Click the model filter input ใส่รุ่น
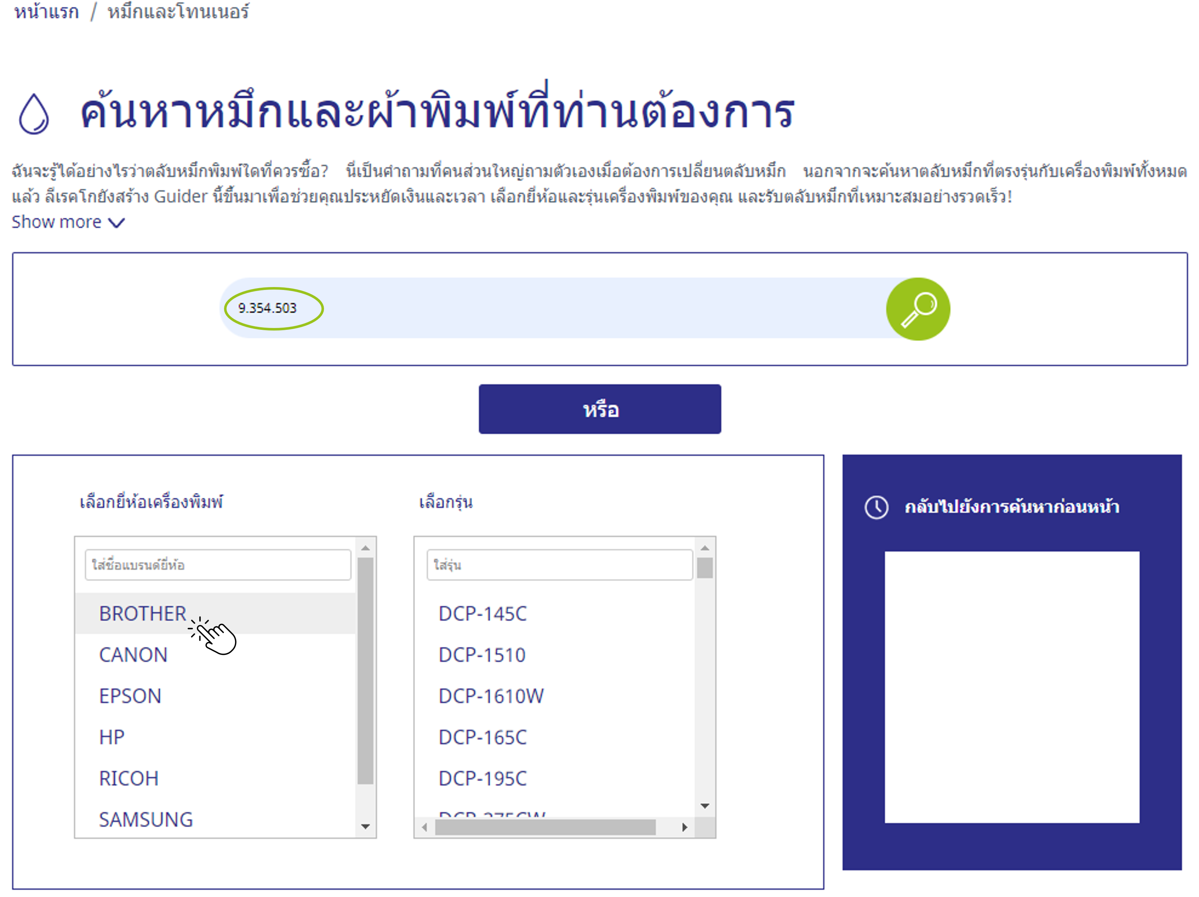 pyautogui.click(x=559, y=565)
